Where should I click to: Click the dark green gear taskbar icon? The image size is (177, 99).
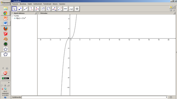(x=6, y=44)
